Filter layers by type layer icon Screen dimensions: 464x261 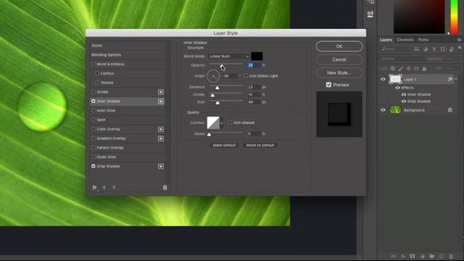(434, 49)
